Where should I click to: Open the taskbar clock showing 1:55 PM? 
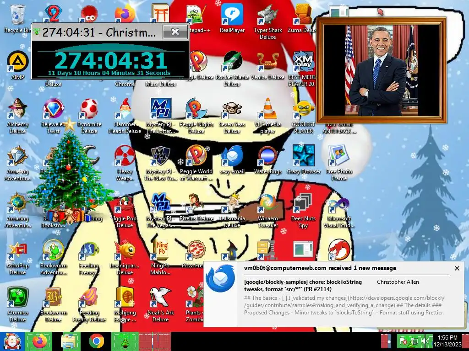(447, 340)
